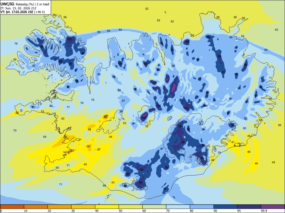Click the map value '59' in the northeast
This screenshot has width=285, height=213.
click(x=243, y=36)
